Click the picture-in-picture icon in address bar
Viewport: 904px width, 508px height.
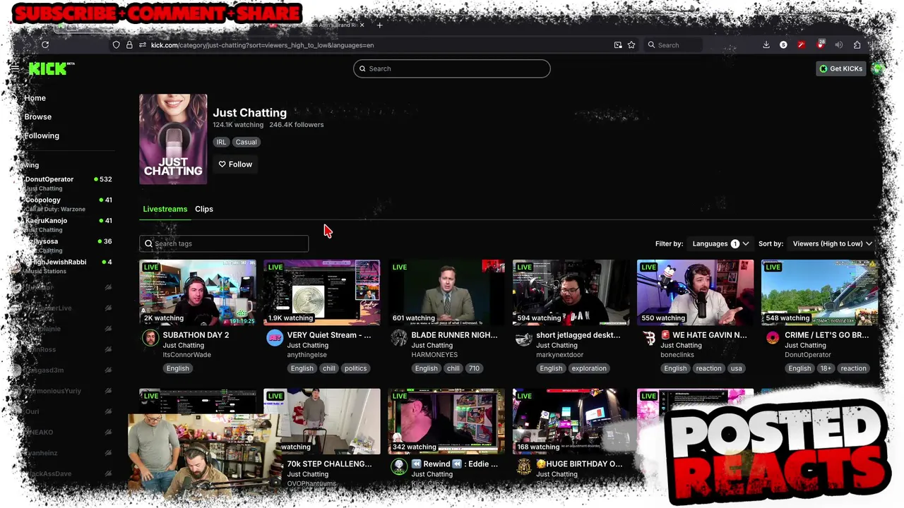coord(618,45)
